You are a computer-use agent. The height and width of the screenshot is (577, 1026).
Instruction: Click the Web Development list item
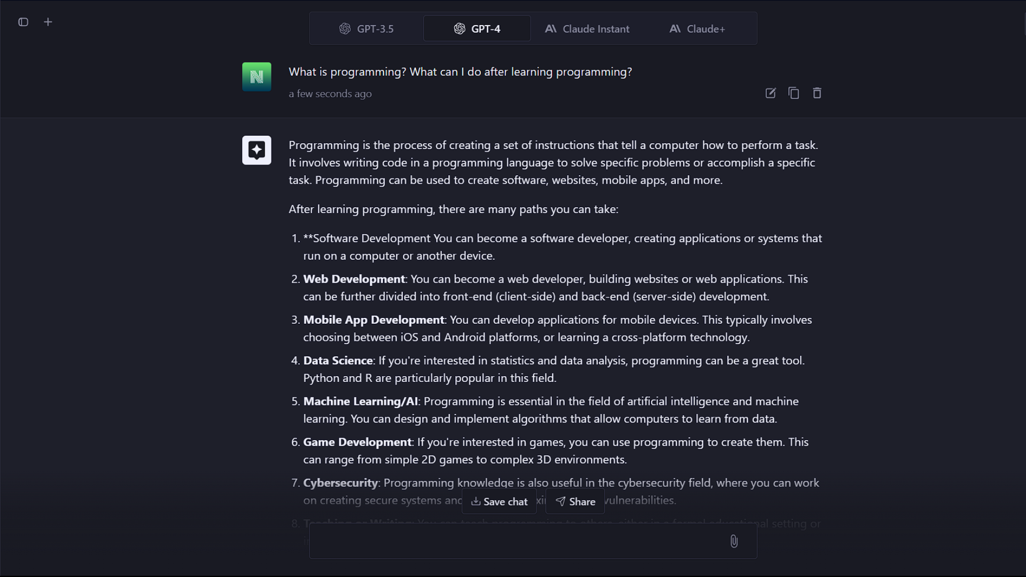[354, 279]
